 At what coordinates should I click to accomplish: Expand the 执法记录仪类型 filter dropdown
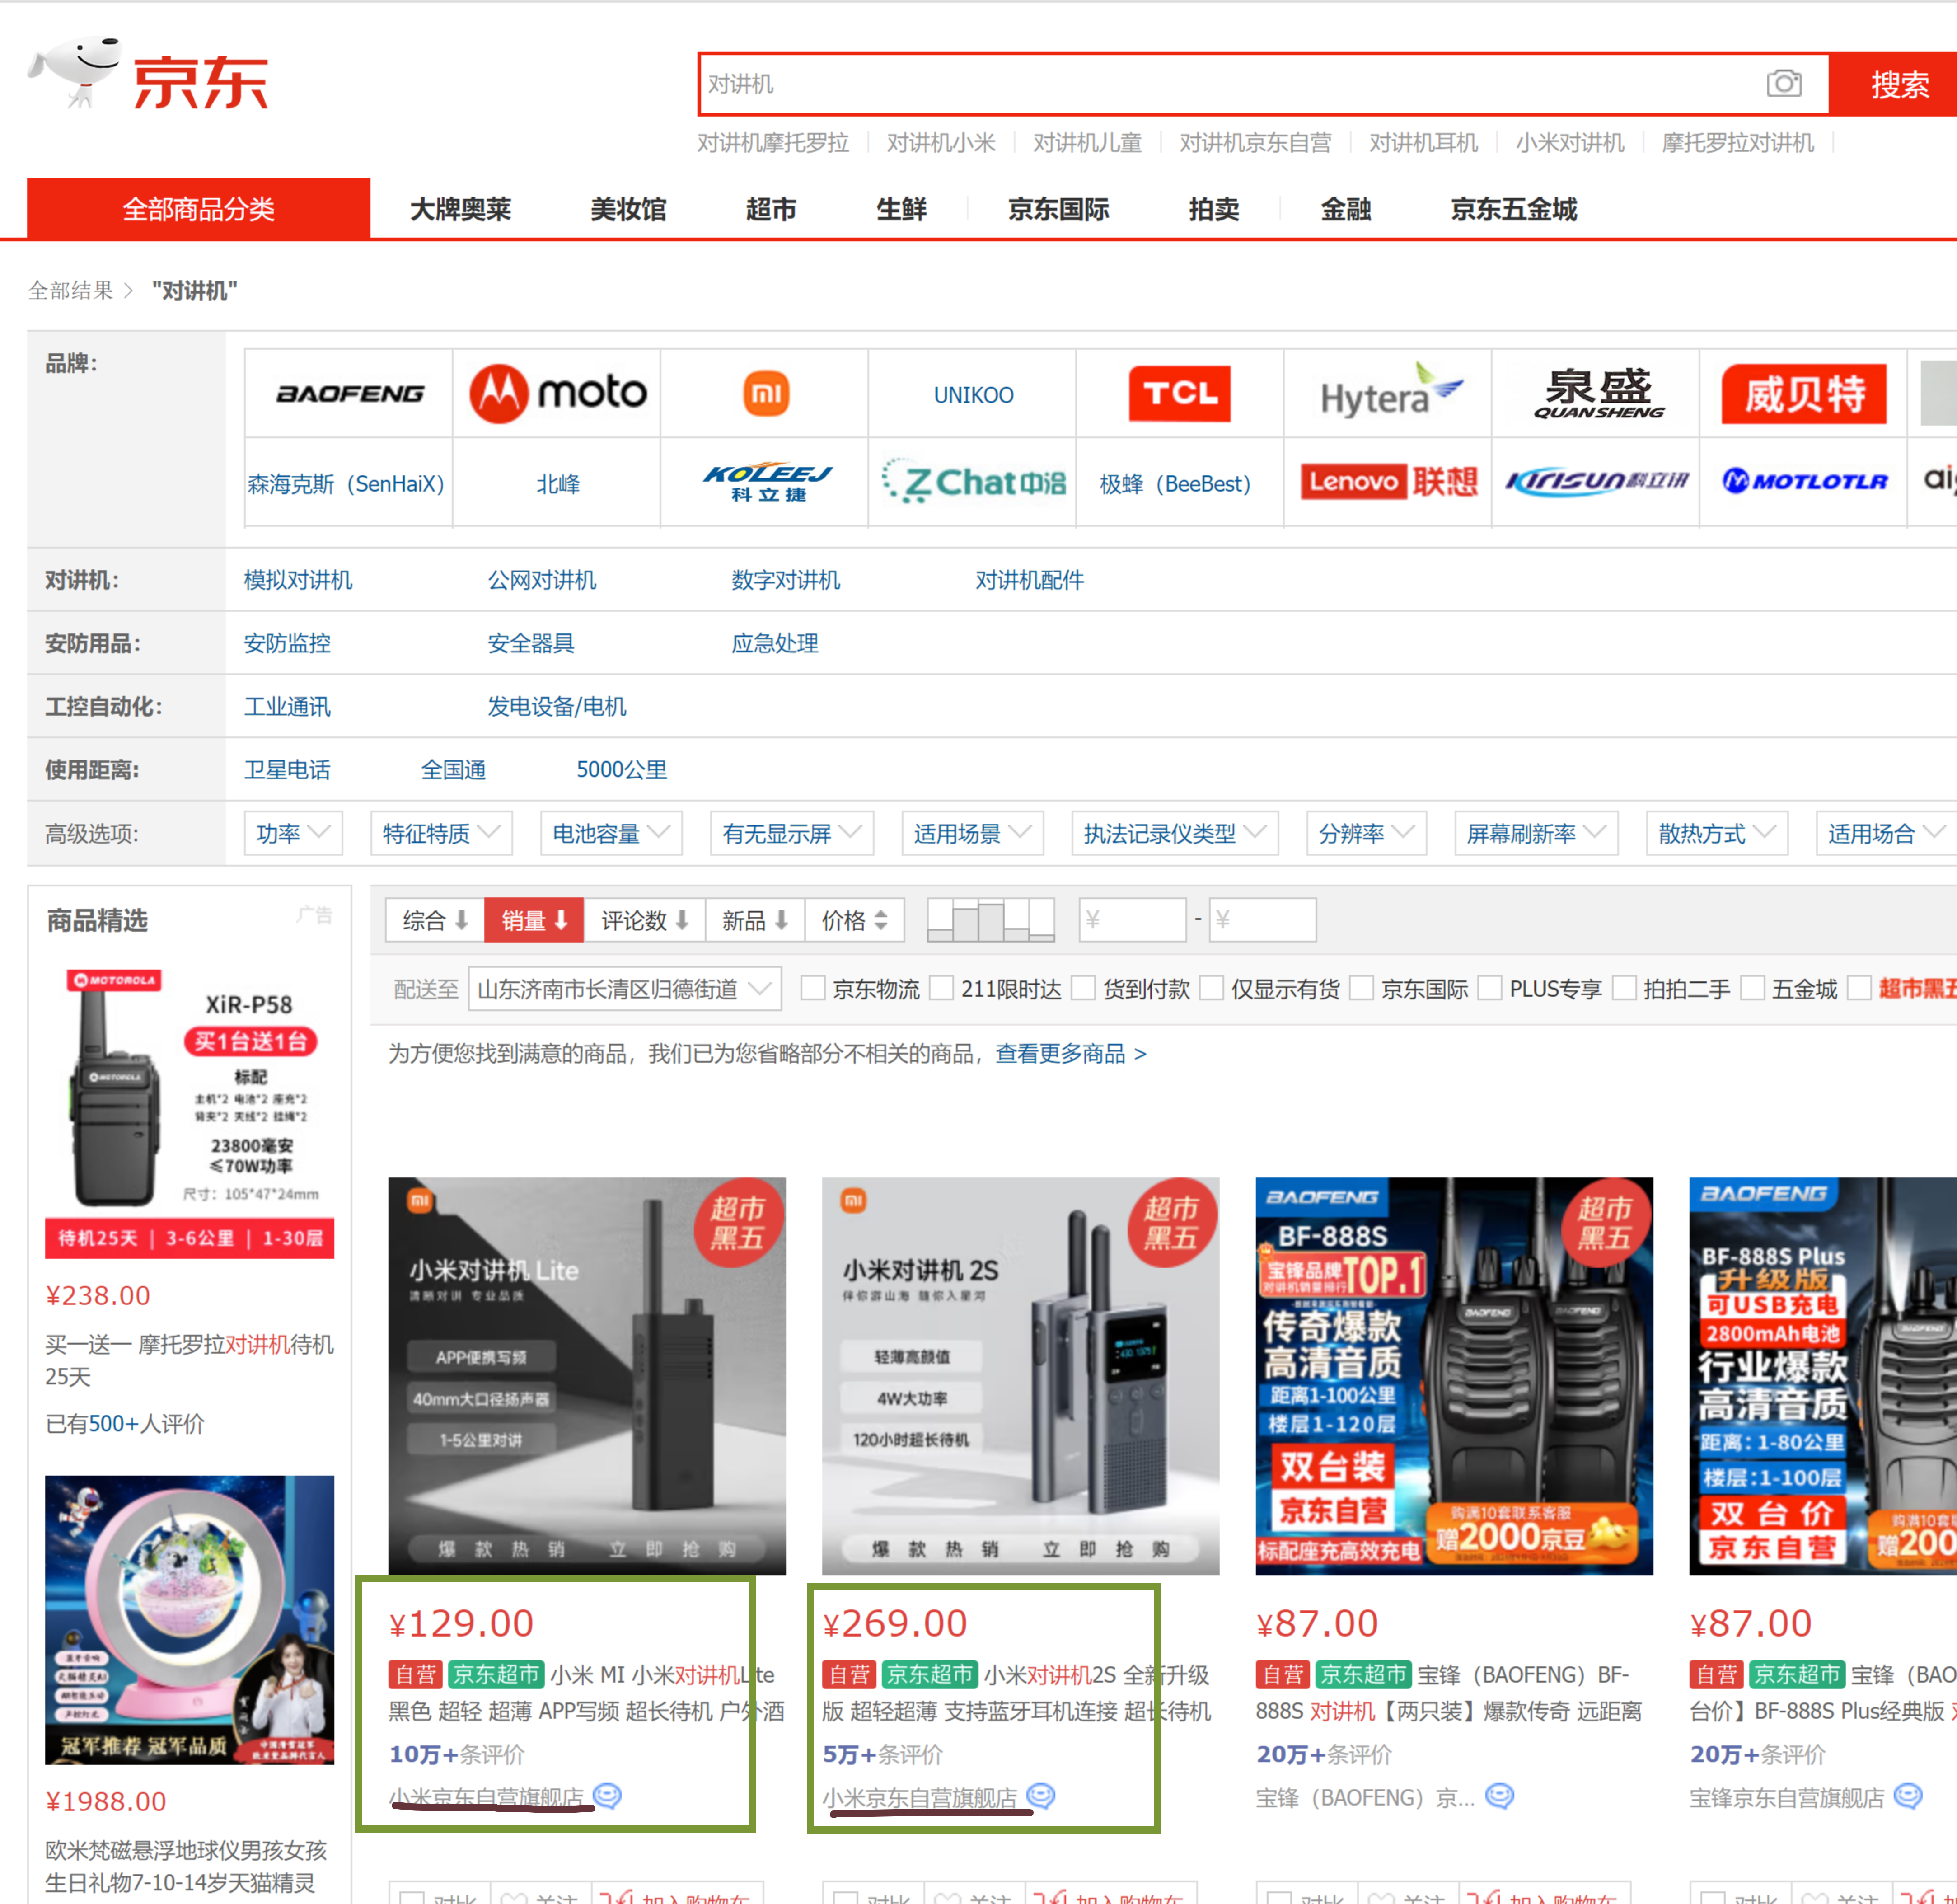[1174, 833]
